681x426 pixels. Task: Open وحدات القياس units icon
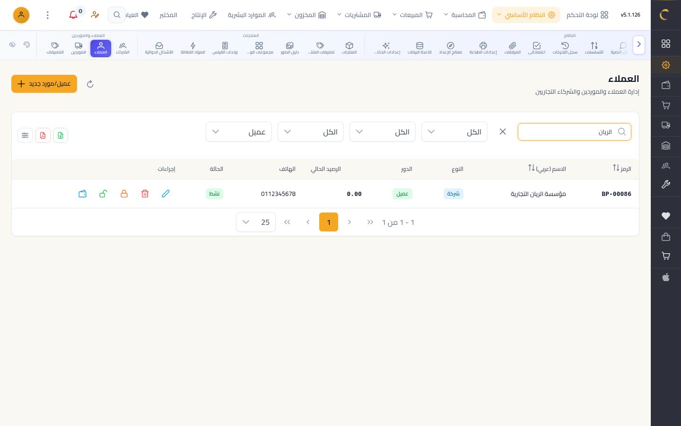click(225, 48)
